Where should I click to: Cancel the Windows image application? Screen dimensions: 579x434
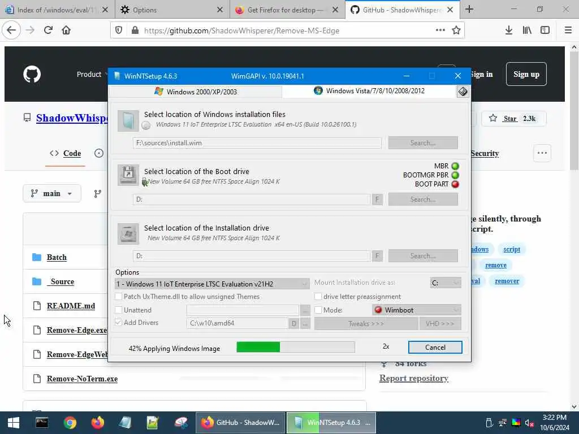coord(435,348)
